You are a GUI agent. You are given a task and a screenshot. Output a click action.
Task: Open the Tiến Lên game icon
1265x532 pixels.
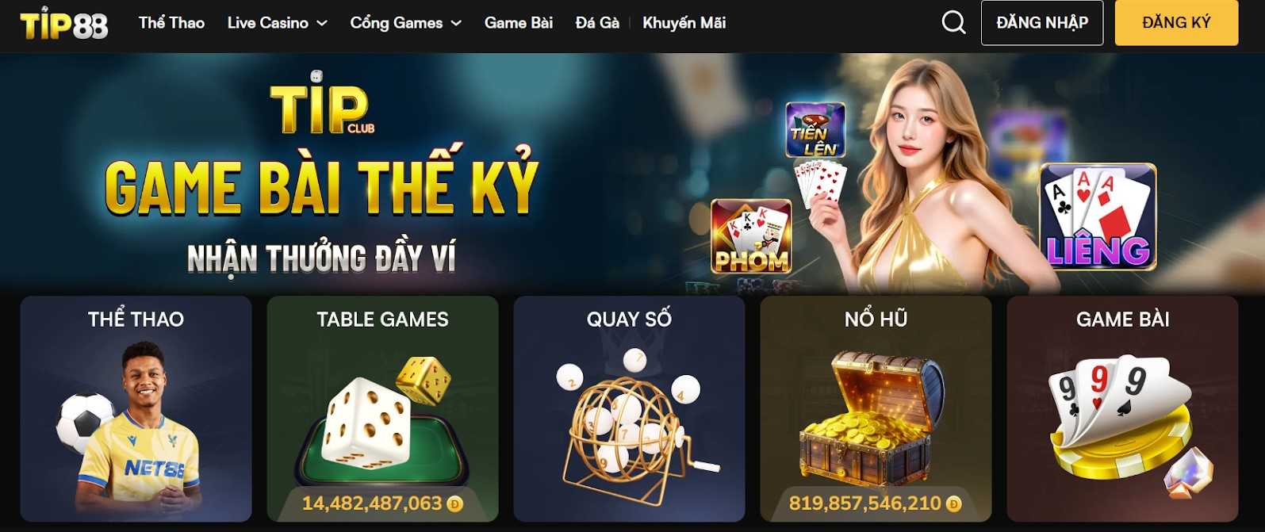(x=815, y=130)
